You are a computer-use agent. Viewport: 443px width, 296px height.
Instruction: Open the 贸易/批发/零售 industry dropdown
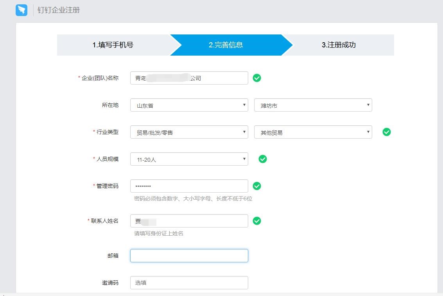(x=189, y=132)
